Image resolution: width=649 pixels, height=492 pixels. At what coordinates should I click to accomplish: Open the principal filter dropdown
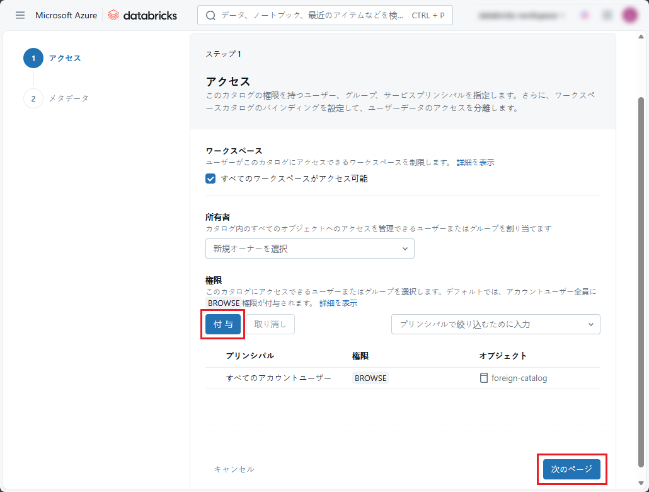(x=495, y=324)
